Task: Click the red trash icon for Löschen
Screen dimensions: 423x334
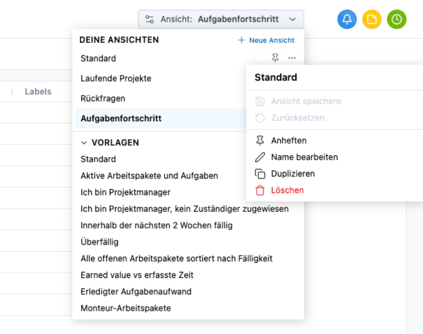Action: [x=260, y=190]
